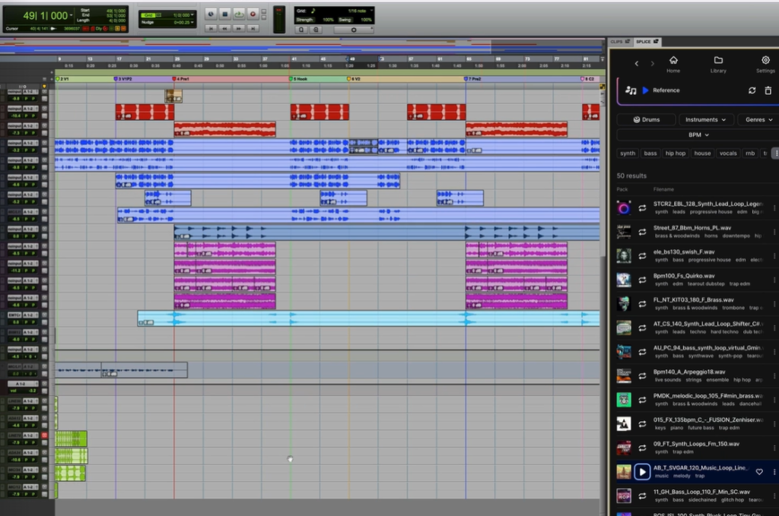Click the Stop button in the transport
Screen dimensions: 779x516
click(225, 14)
